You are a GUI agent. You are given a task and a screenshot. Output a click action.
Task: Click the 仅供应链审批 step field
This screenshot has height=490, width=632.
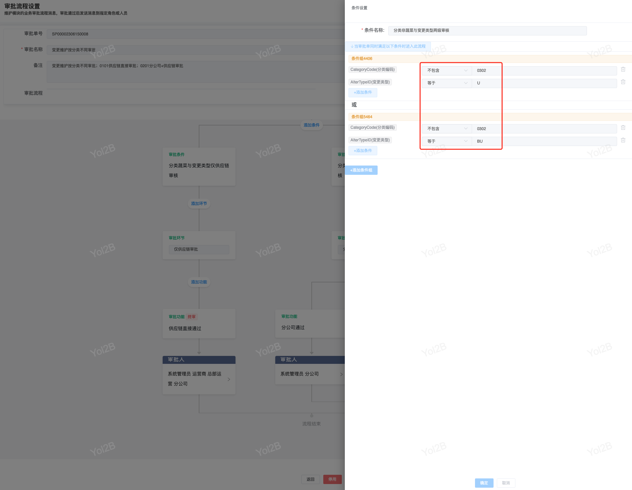pos(199,249)
